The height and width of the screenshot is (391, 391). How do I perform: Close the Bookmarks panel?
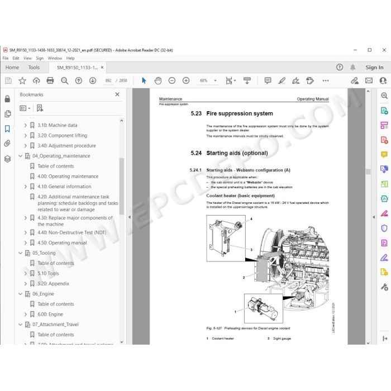pyautogui.click(x=117, y=94)
